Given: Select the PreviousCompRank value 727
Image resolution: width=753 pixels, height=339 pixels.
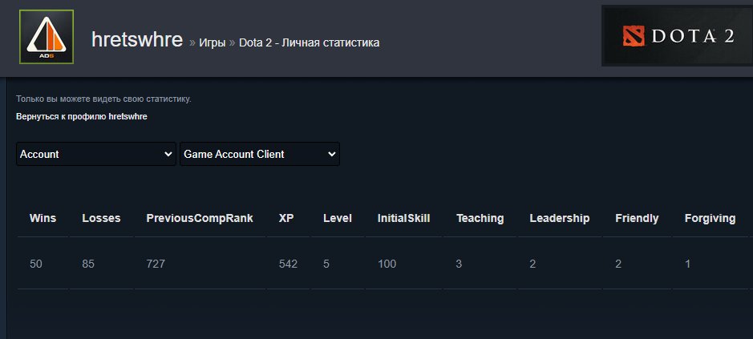Looking at the screenshot, I should pyautogui.click(x=156, y=264).
